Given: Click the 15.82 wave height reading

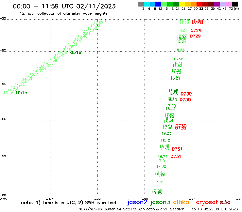Looking at the screenshot, I should coord(177,66).
